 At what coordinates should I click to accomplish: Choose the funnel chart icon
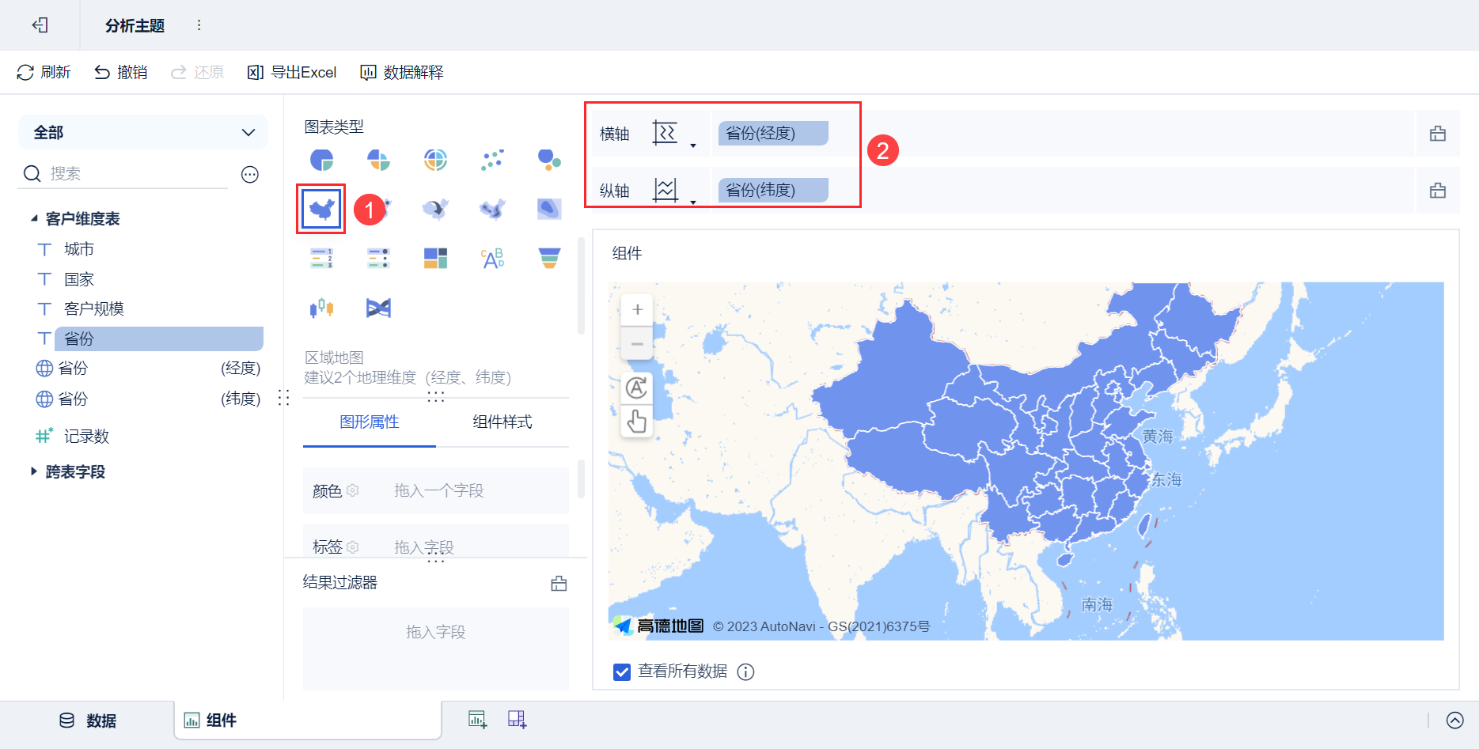(549, 258)
